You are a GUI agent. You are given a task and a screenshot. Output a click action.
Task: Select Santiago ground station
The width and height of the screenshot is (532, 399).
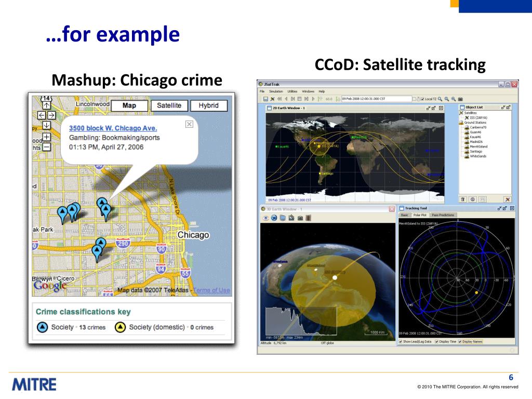click(473, 151)
